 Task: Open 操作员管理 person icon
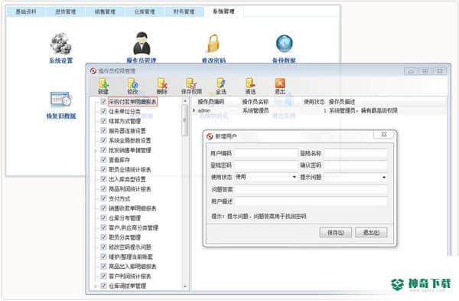(x=142, y=44)
